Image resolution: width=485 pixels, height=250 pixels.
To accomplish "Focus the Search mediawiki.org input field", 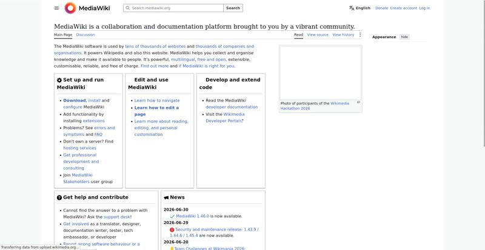I will tap(173, 8).
